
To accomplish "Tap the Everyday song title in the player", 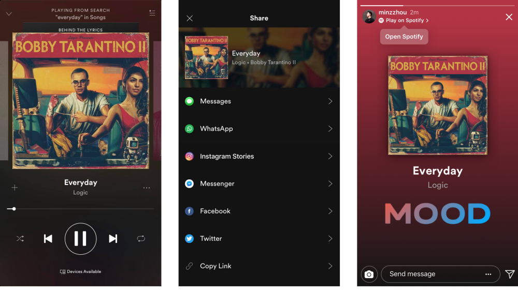I will (81, 182).
